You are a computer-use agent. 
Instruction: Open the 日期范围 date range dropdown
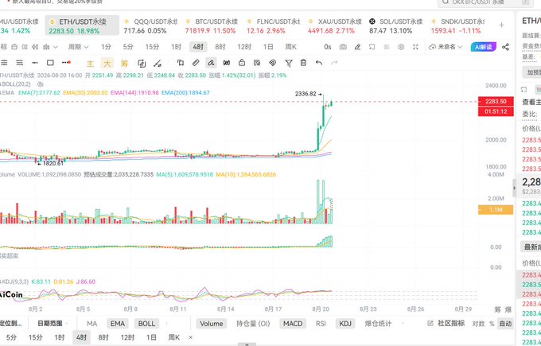click(x=52, y=324)
